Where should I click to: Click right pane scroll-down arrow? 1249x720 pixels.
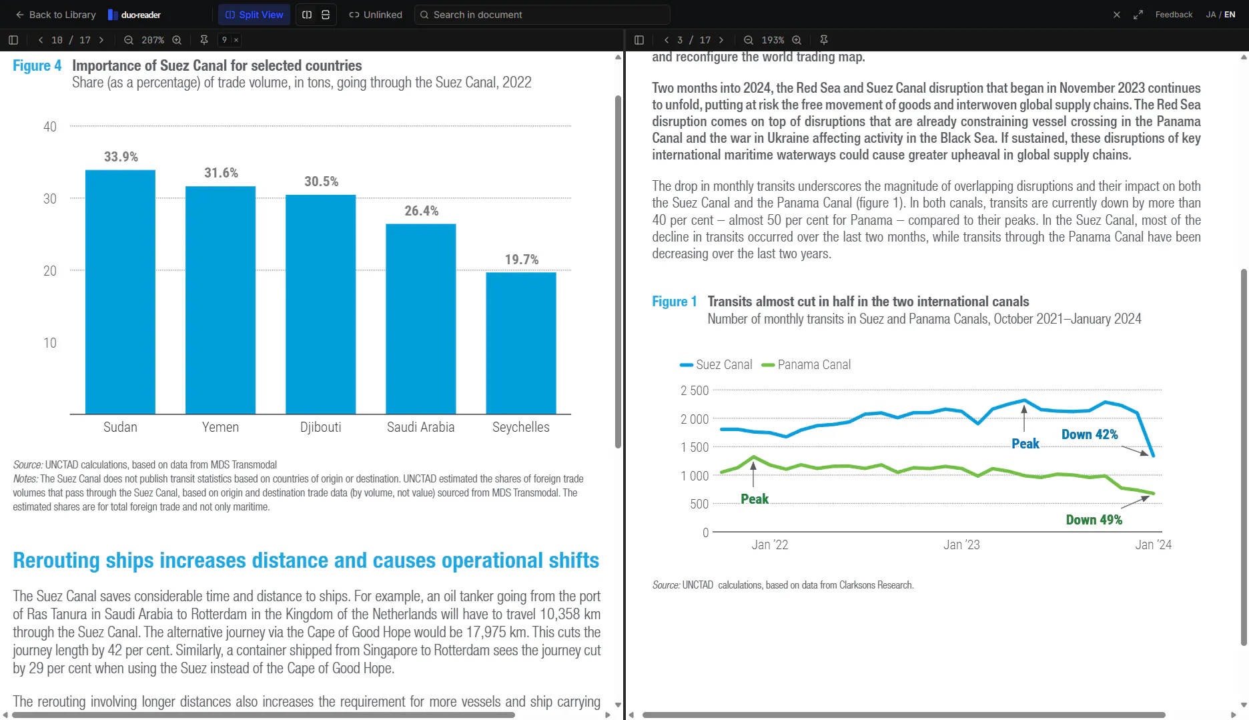pyautogui.click(x=1244, y=705)
